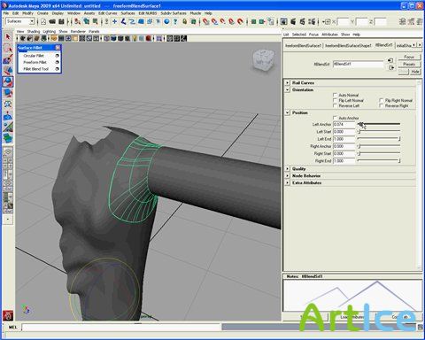
Task: Open the Subdiv Surfaces menu
Action: point(174,13)
